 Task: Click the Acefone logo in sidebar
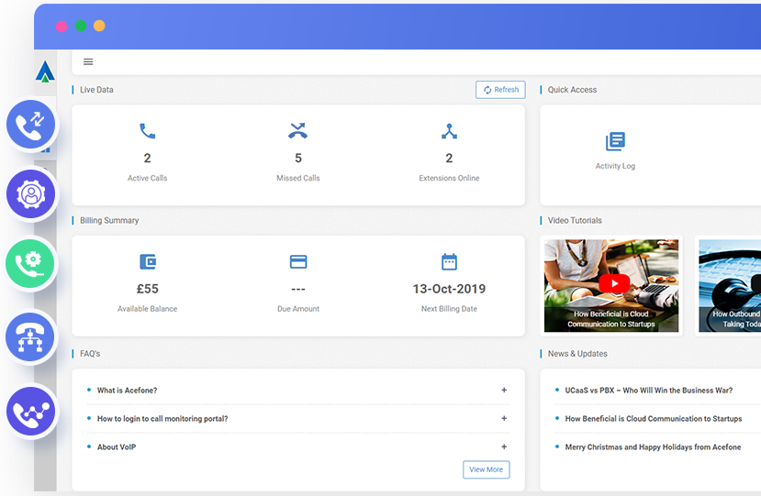pyautogui.click(x=45, y=72)
